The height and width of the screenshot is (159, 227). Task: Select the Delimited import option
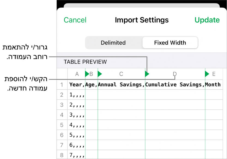click(x=113, y=43)
